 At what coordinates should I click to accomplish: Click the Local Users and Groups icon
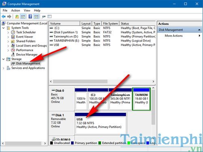(x=13, y=46)
